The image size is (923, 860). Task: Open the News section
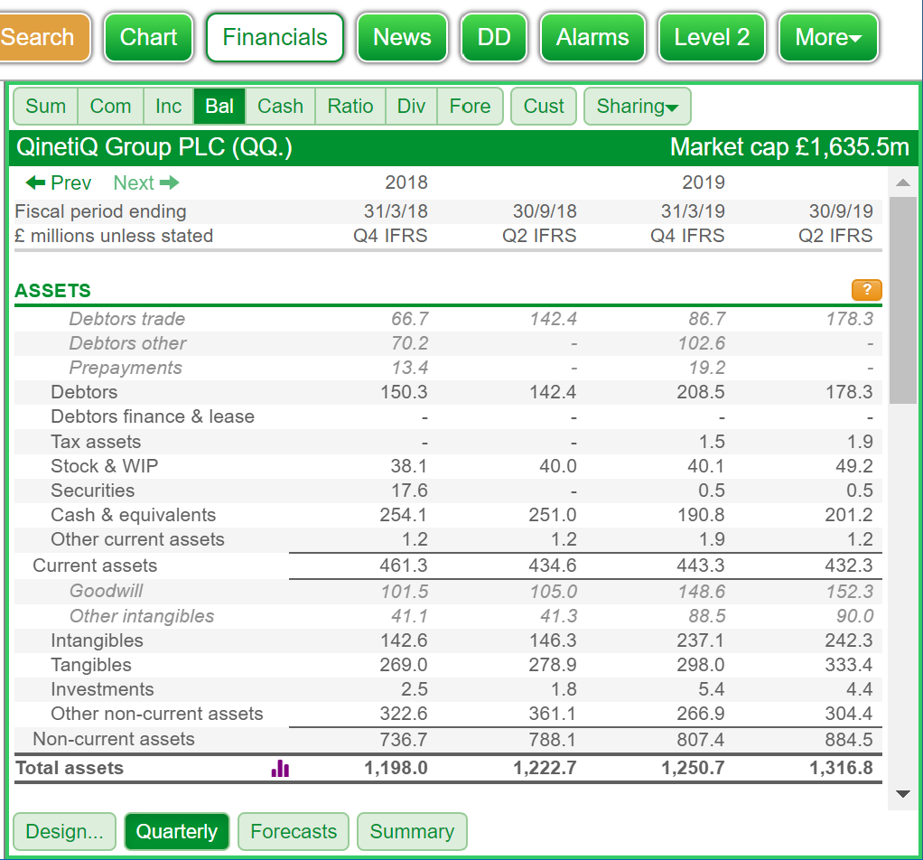[x=402, y=38]
